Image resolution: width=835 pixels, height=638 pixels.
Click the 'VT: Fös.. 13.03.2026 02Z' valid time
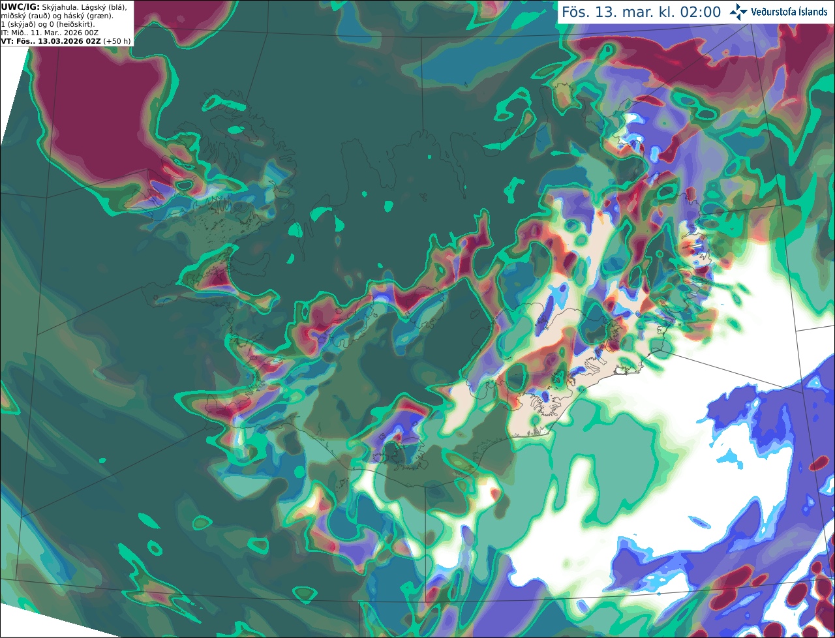tap(50, 41)
